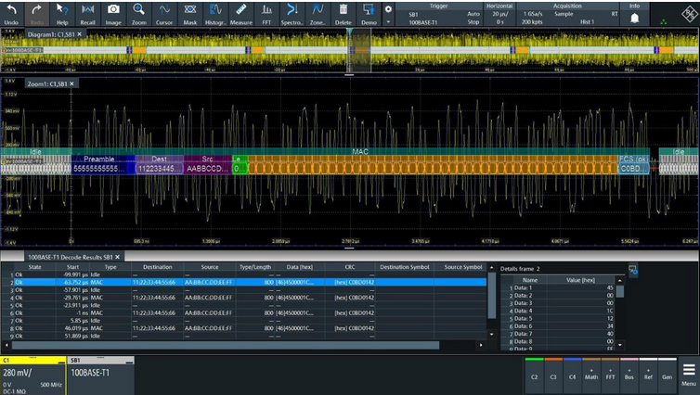Open the Horizontal settings panel
This screenshot has width=700, height=395.
[x=499, y=14]
